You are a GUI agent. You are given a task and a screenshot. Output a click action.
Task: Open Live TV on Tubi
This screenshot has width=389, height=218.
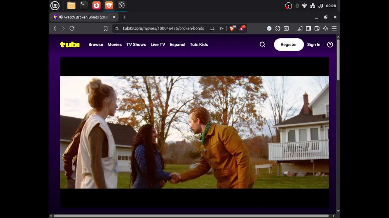pyautogui.click(x=158, y=45)
